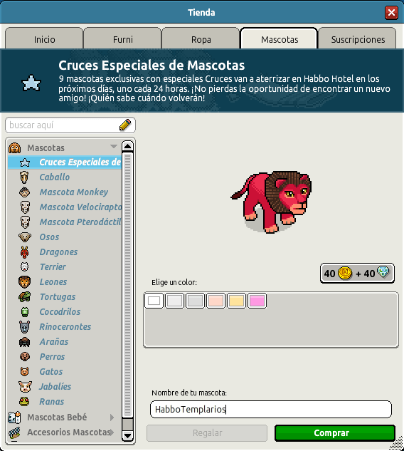Open the Suscripciones tab
This screenshot has height=451, width=404.
pos(358,38)
